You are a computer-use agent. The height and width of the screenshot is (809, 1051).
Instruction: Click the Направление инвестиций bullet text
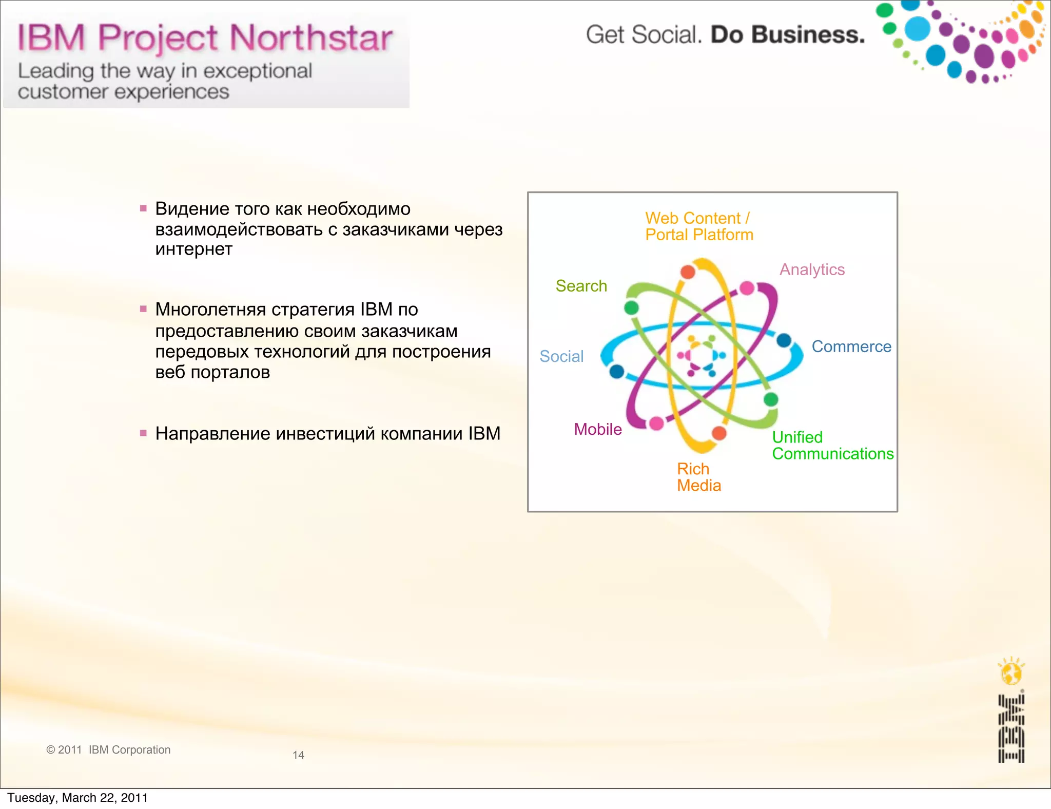327,434
